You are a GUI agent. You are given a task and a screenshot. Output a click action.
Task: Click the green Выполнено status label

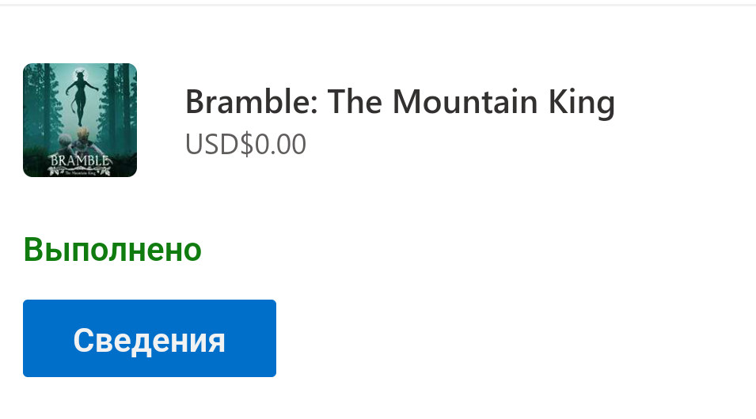[112, 250]
